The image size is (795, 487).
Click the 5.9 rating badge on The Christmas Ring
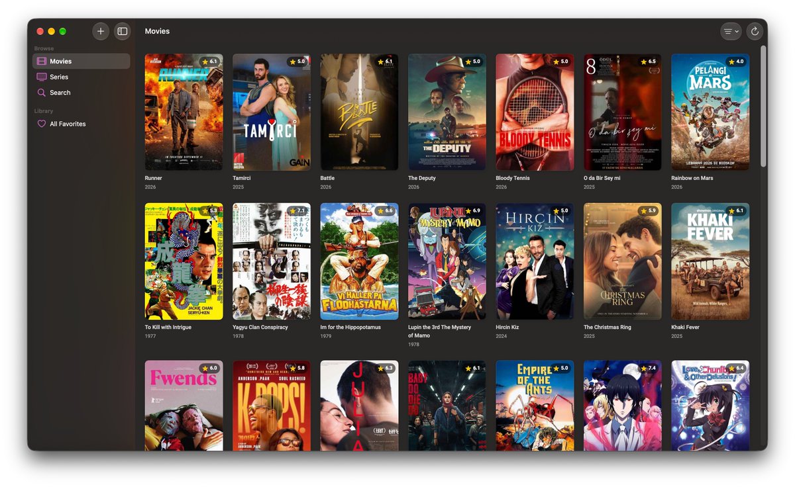[x=648, y=211]
